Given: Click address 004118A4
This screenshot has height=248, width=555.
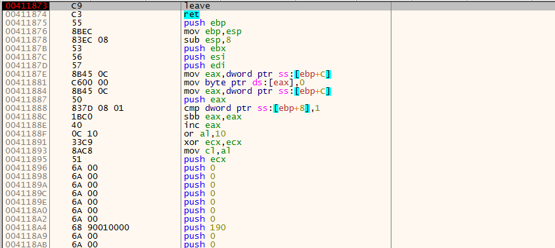Looking at the screenshot, I should (26, 227).
